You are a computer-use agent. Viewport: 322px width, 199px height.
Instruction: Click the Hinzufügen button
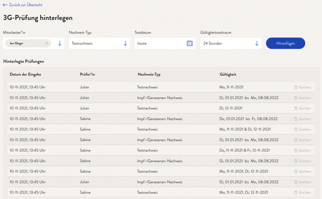285,43
